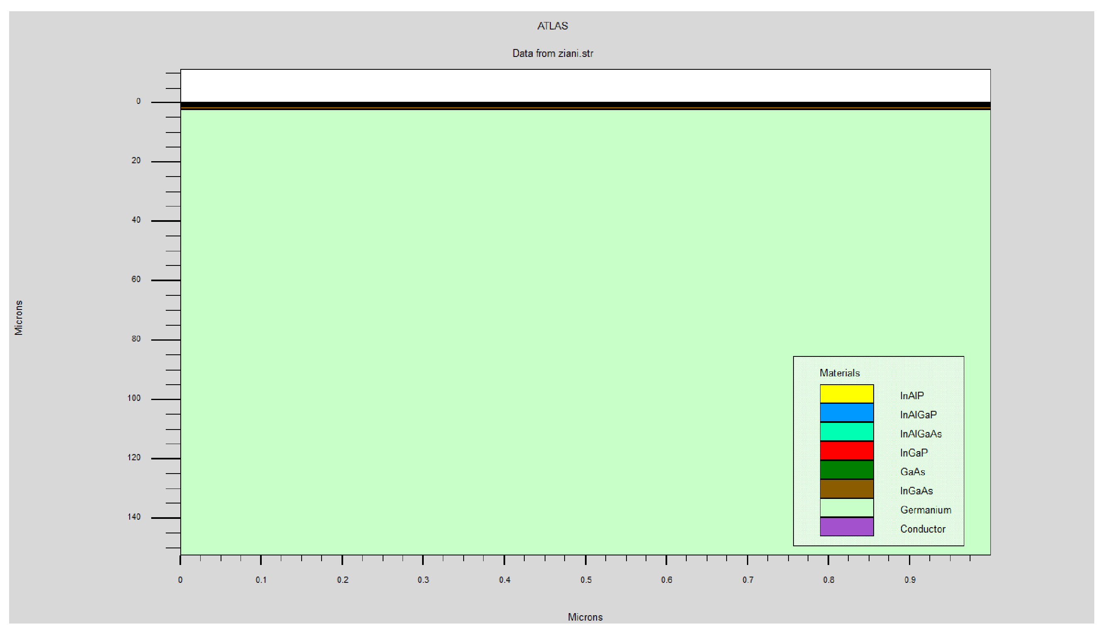
Task: Click the pale green Germanium swatch
Action: coord(846,508)
